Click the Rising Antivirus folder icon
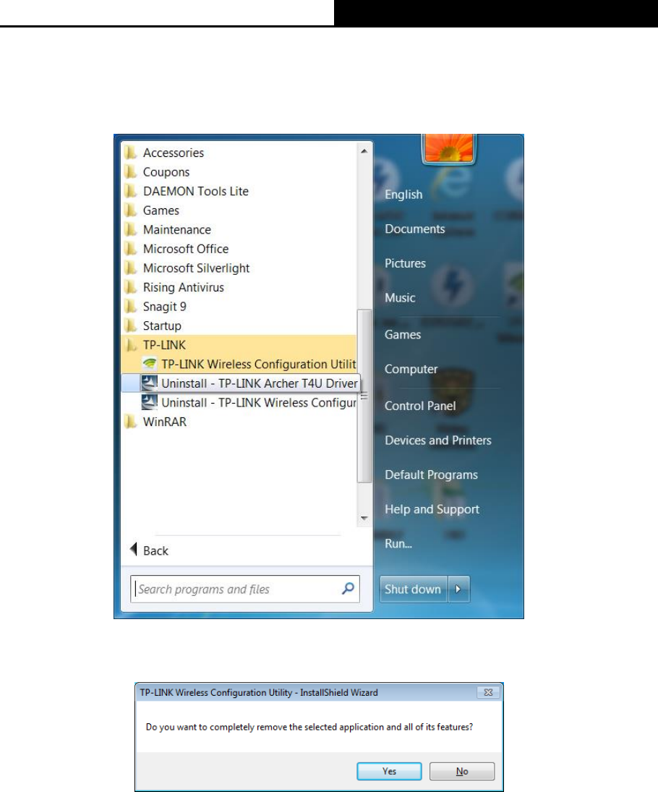 (130, 287)
